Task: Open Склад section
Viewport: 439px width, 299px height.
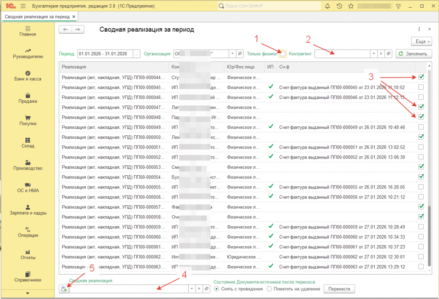Action: (x=28, y=143)
